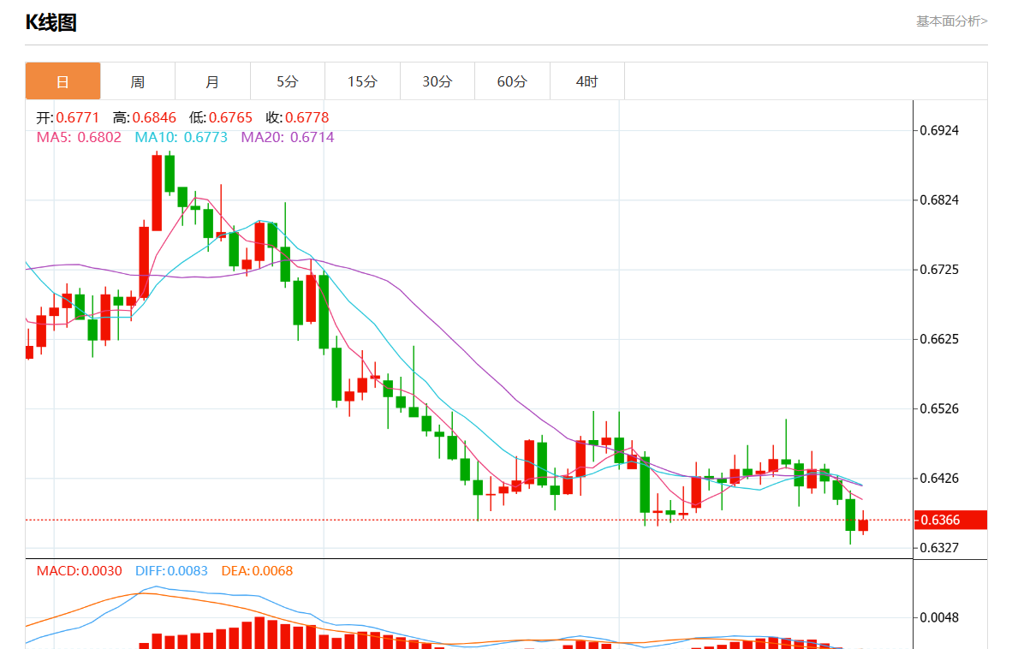Click the 0.0048 MACD axis label
The height and width of the screenshot is (649, 1012).
939,617
